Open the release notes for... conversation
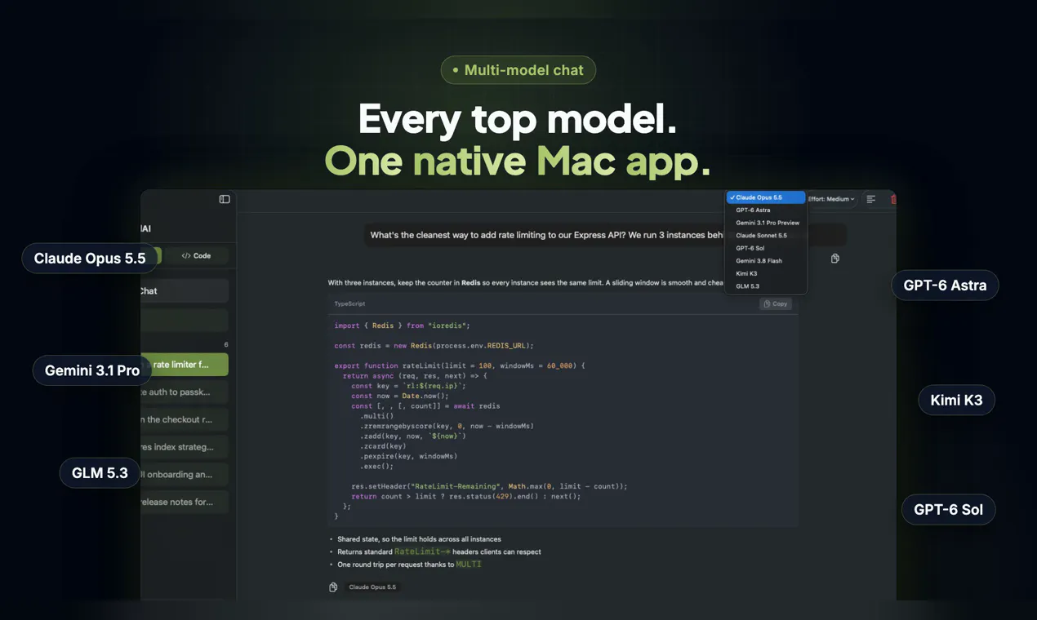 point(185,503)
